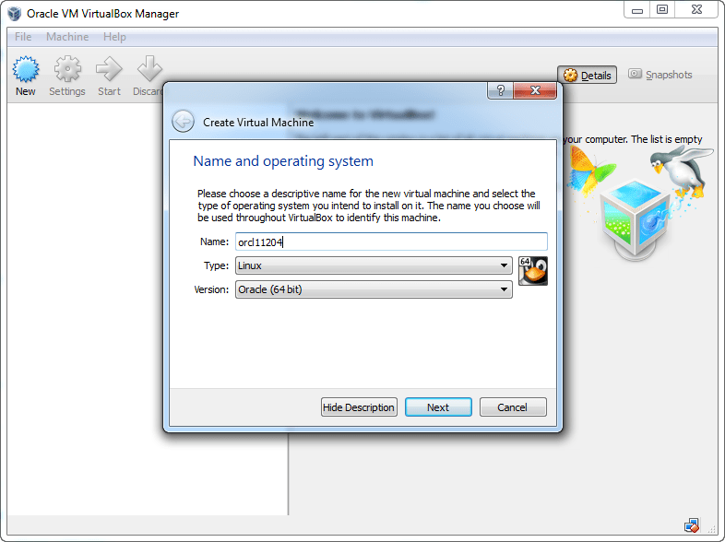Switch to the Snapshots view
The width and height of the screenshot is (725, 542).
coord(660,75)
